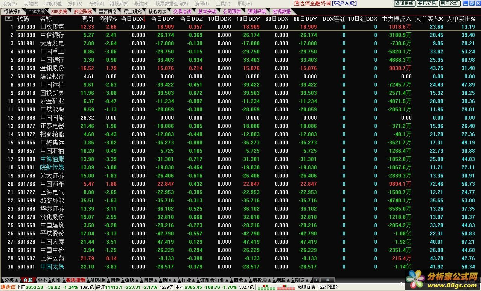Switch to the 核心内参 tab
Image resolution: width=481 pixels, height=291 pixels.
click(x=157, y=11)
